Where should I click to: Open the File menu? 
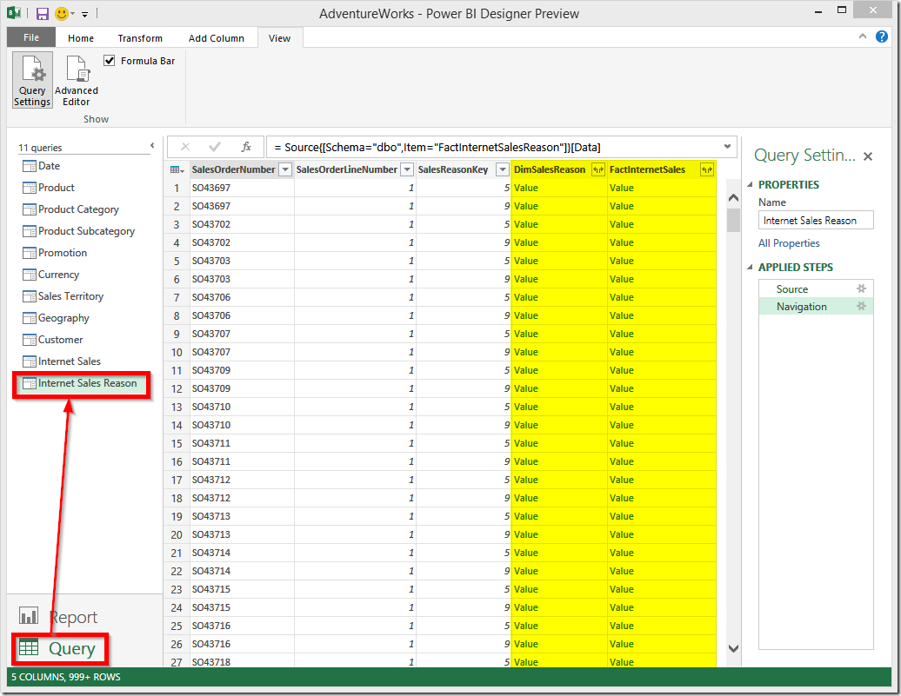tap(31, 38)
